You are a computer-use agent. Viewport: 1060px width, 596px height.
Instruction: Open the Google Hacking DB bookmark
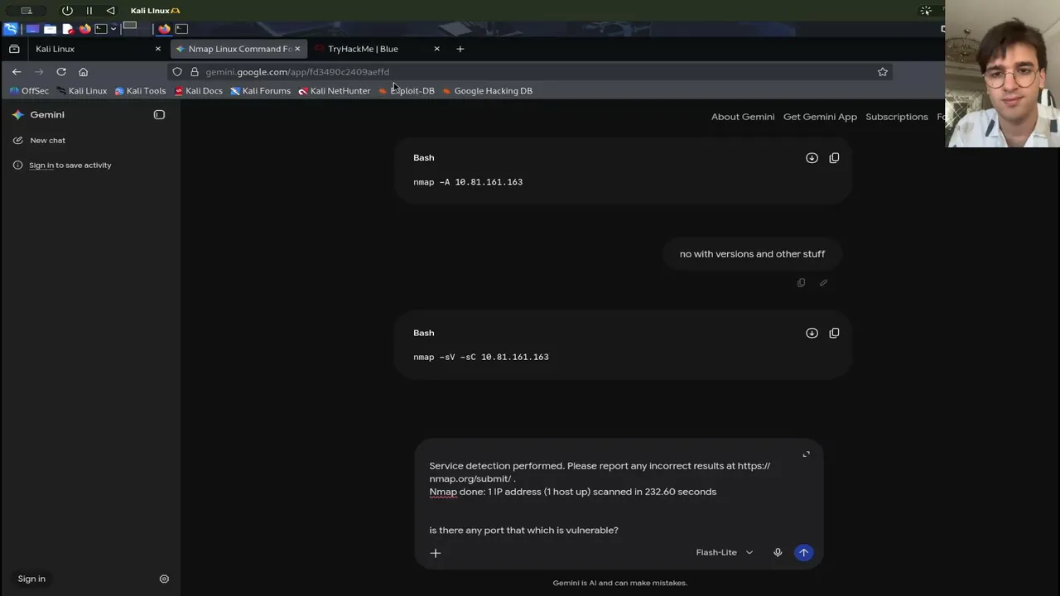487,91
